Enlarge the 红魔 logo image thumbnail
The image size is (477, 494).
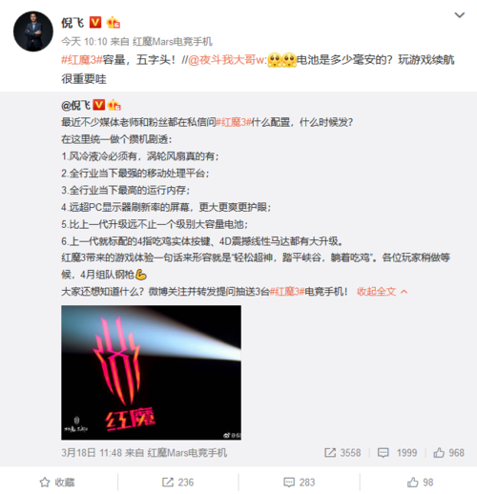(x=151, y=372)
